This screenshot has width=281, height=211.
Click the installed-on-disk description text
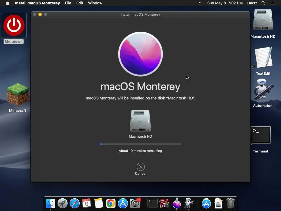click(140, 98)
